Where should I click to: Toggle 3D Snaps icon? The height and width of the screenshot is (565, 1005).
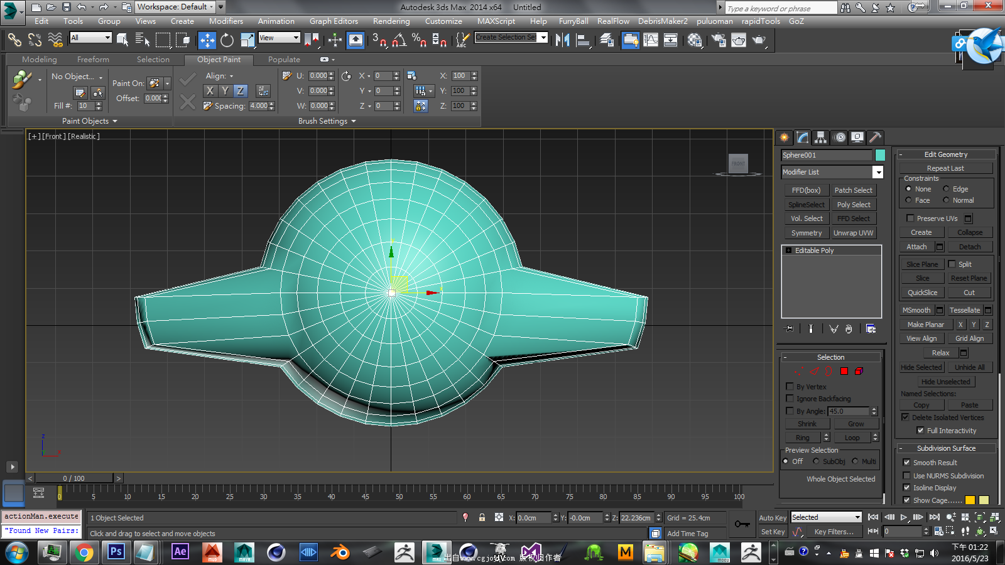[379, 40]
